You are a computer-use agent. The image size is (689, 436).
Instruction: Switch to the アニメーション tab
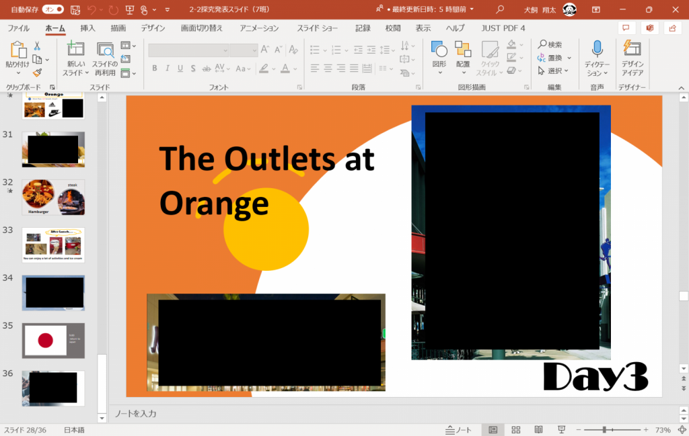(x=259, y=28)
